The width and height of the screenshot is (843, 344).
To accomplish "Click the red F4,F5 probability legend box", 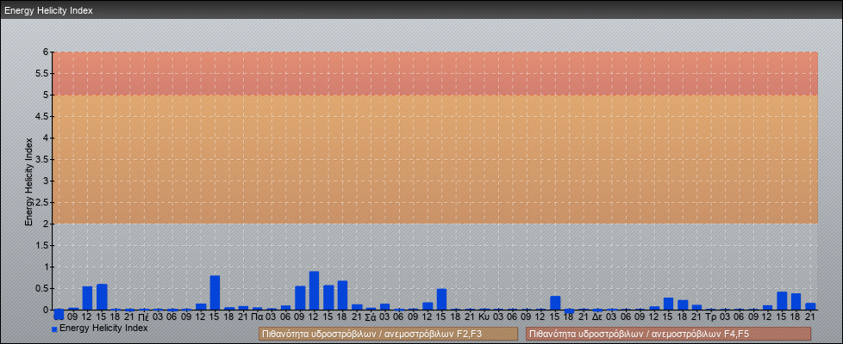I will (668, 335).
